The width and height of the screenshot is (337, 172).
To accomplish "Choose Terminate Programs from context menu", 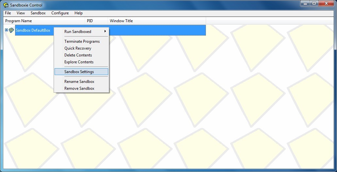I will pos(81,41).
